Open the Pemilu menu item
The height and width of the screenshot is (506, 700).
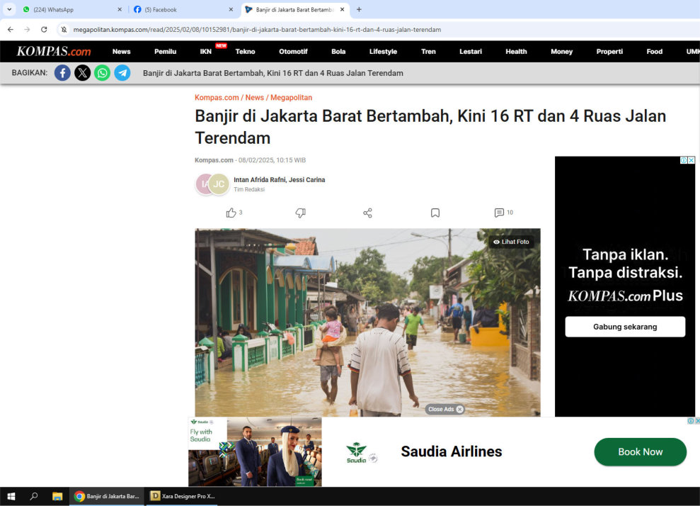165,52
